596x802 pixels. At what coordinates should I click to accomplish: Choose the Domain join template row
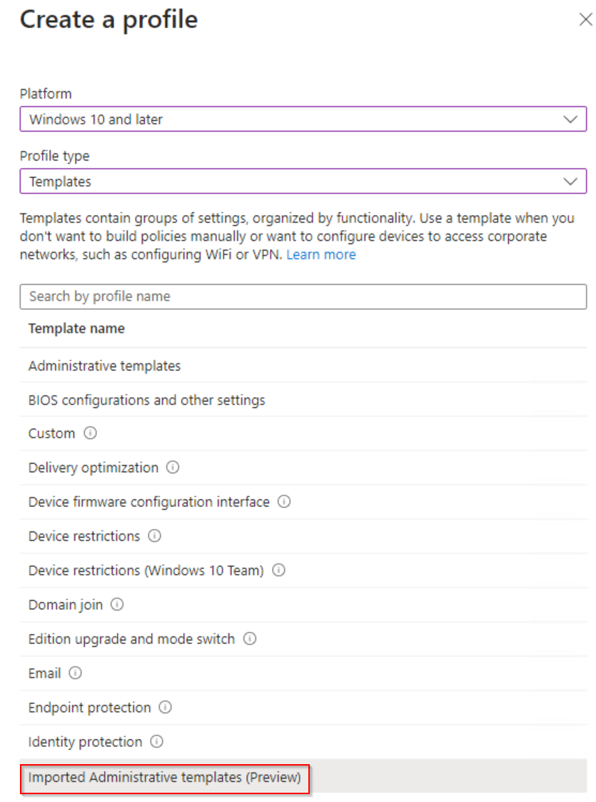click(x=303, y=605)
